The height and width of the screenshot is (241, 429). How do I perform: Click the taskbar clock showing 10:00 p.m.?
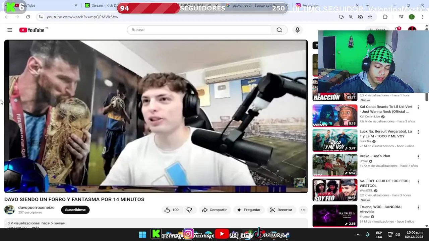415,235
